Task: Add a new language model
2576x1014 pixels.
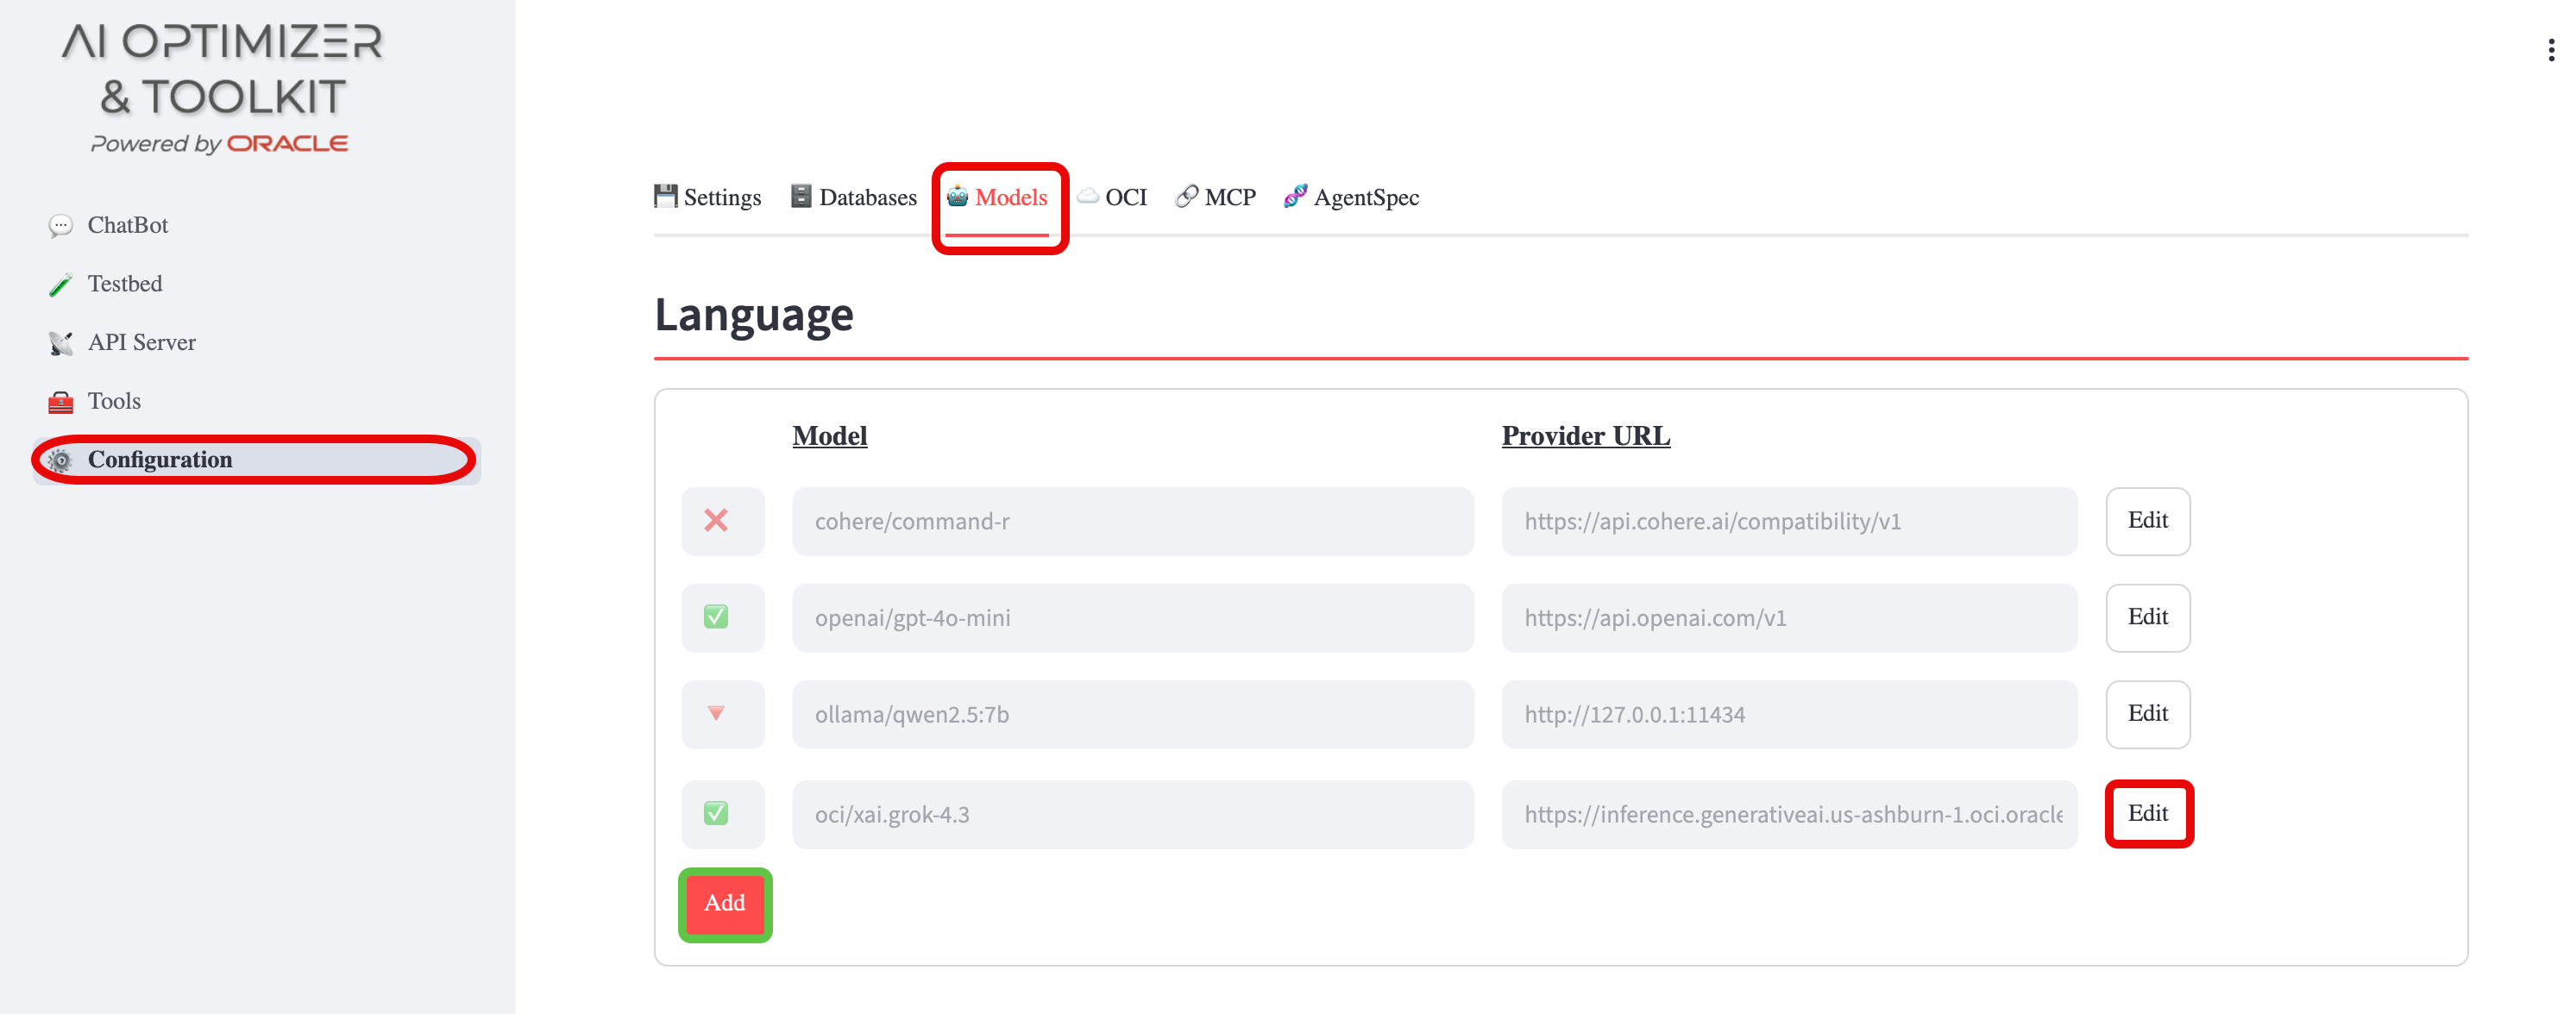Action: click(725, 904)
